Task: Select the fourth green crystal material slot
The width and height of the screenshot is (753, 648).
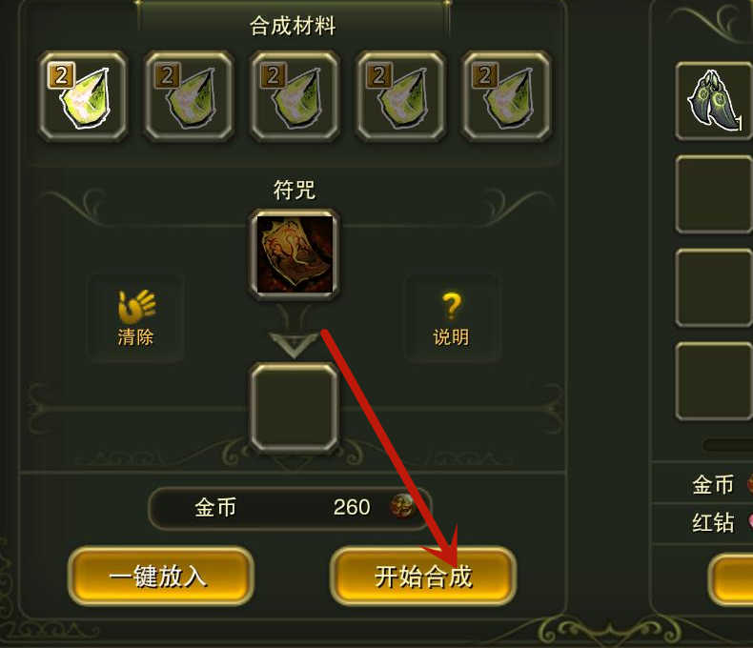Action: pos(400,96)
